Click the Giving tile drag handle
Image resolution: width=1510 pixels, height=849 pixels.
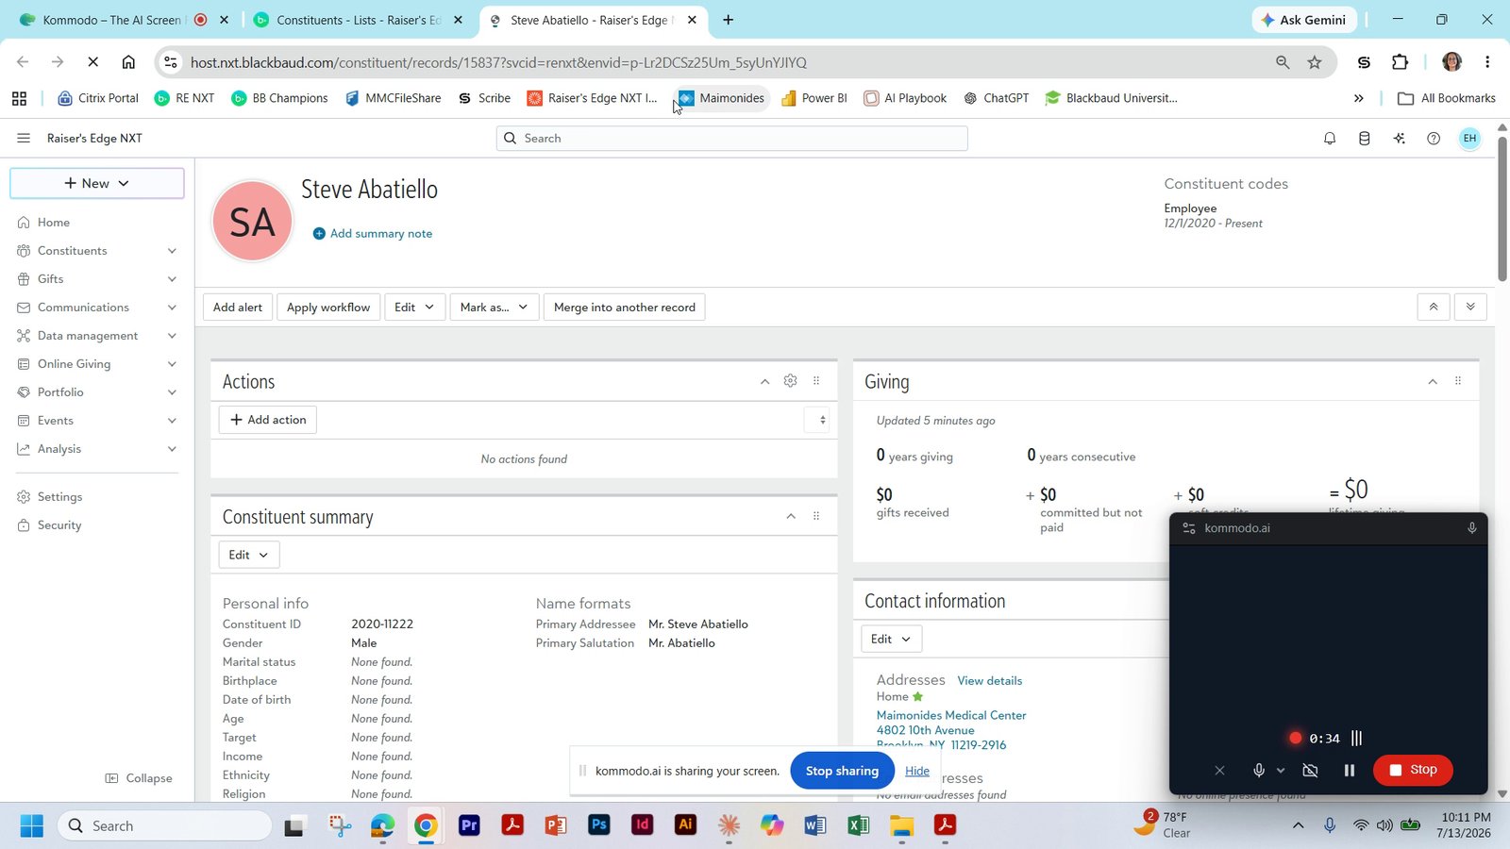point(1458,381)
